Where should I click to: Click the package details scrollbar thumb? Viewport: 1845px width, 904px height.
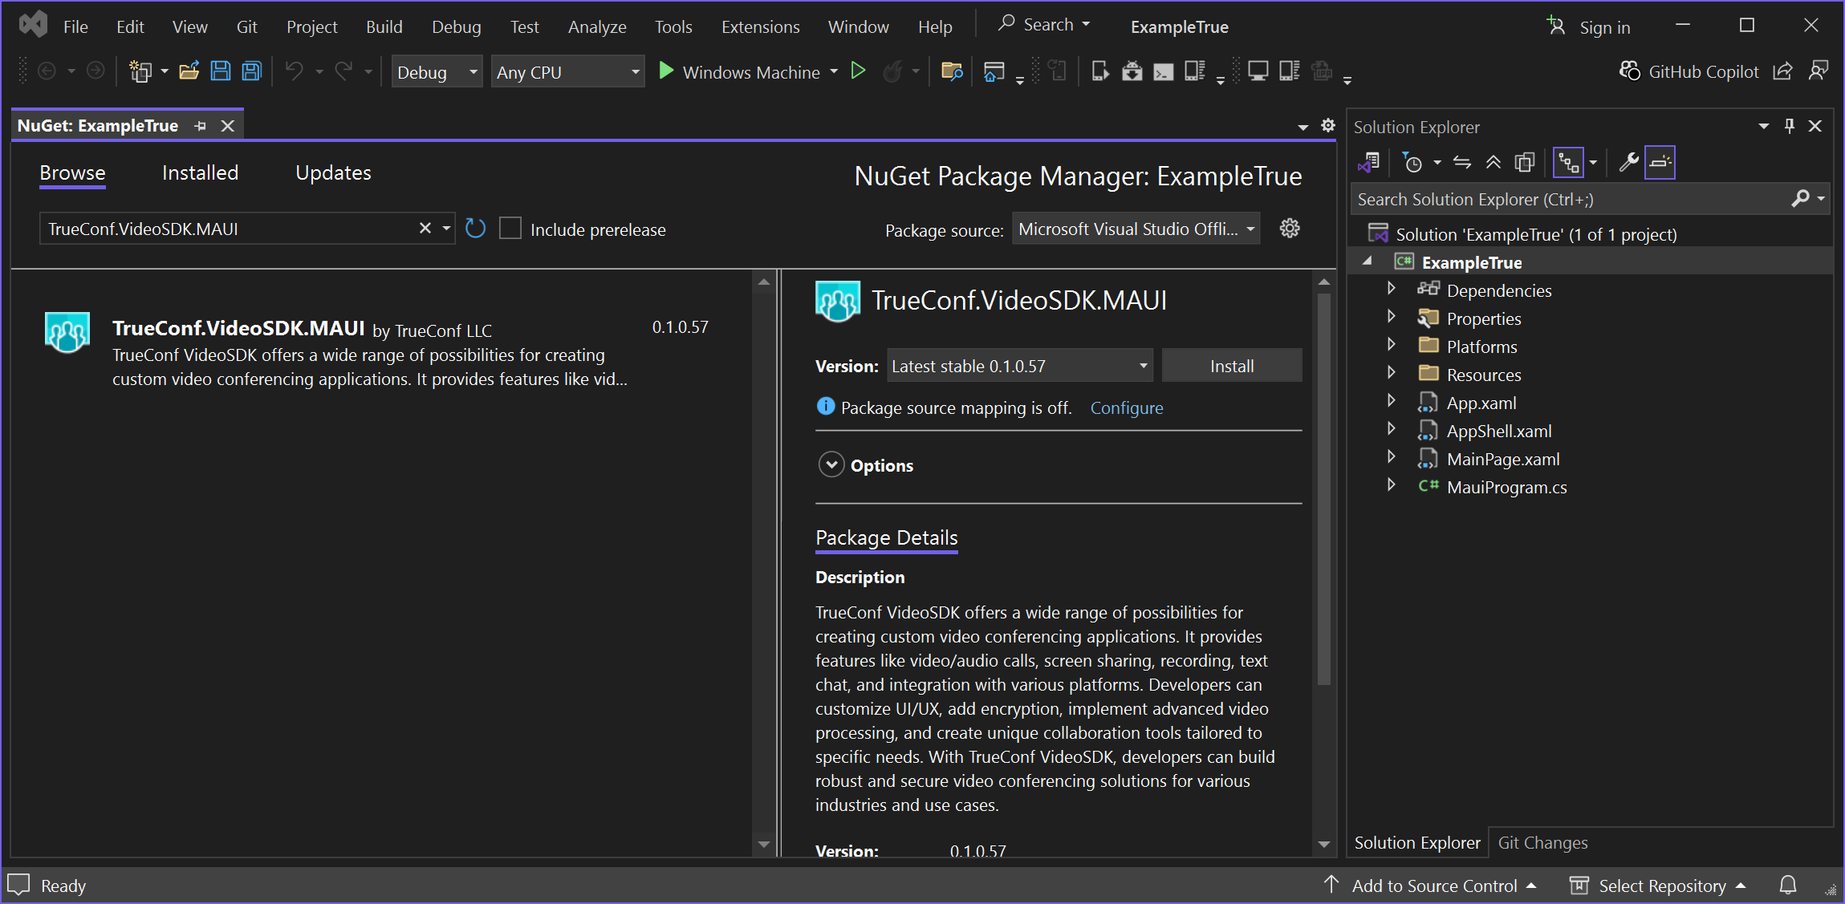[1323, 489]
